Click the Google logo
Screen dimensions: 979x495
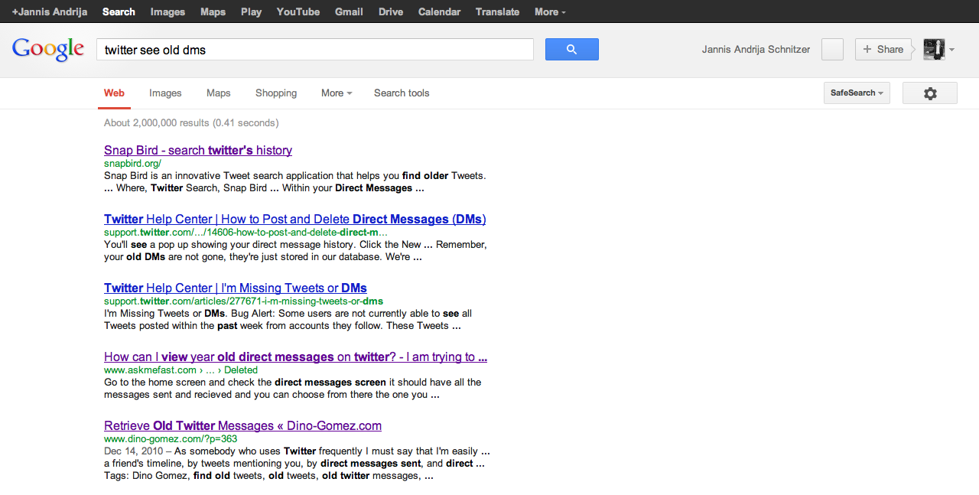(48, 49)
